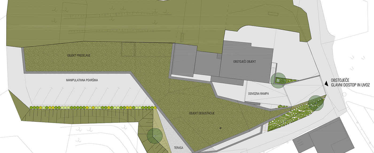374x153 pixels.
Task: Click the black entrance arrow marker
Action: click(326, 83)
